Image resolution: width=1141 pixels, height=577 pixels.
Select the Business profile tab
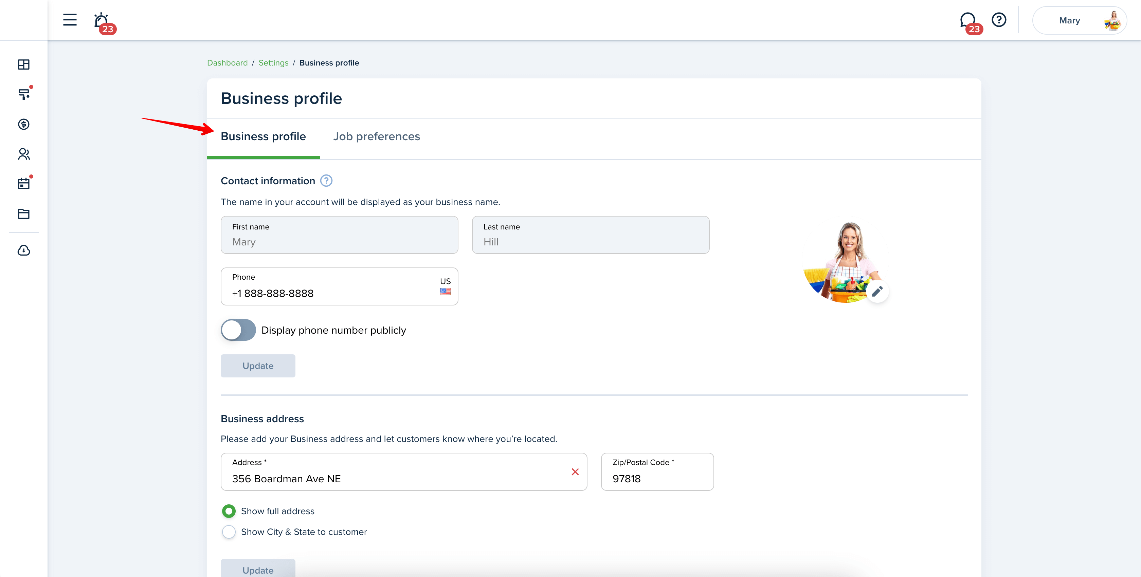click(263, 136)
